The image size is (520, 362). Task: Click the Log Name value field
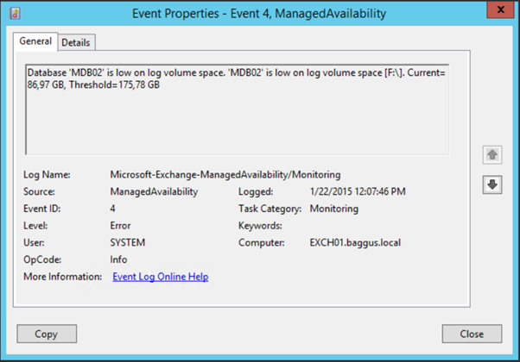point(225,174)
